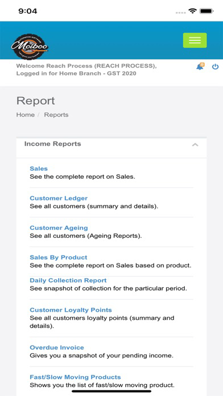Open the Customer Ageing report
223x396 pixels.
point(59,228)
